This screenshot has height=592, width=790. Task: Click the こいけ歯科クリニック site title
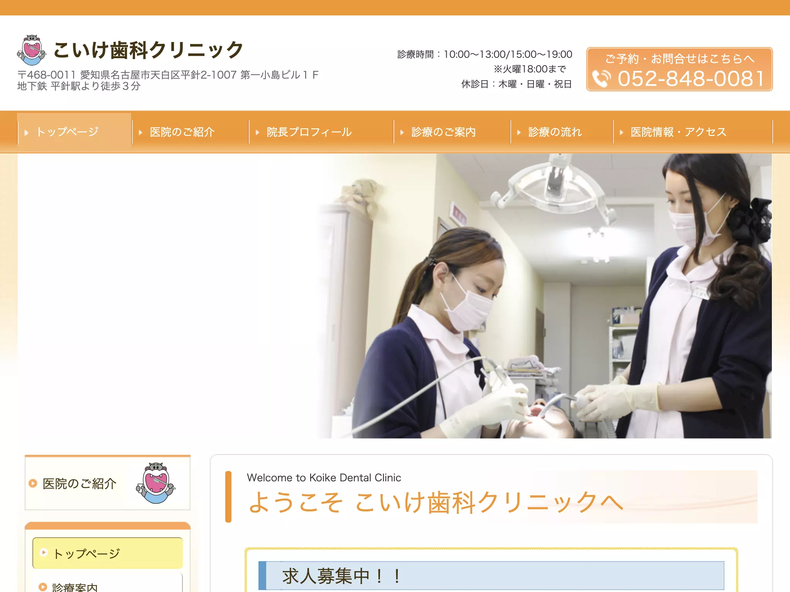point(149,50)
